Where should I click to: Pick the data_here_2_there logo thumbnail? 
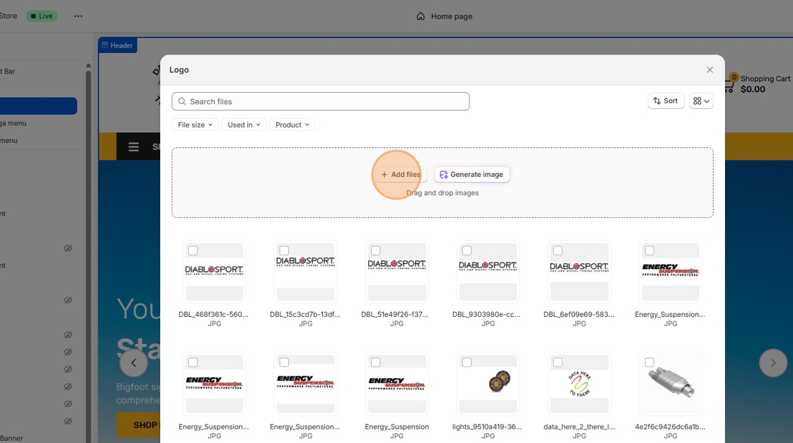point(579,384)
